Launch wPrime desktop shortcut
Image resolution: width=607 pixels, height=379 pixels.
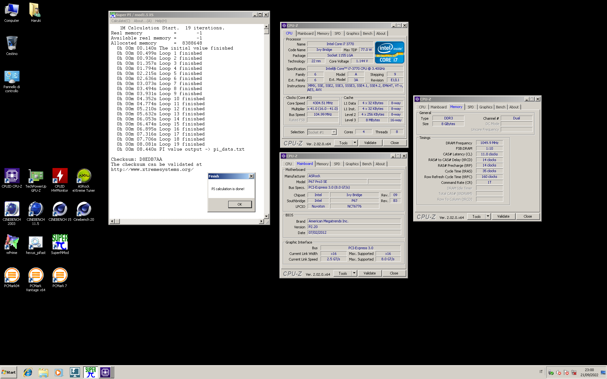click(x=12, y=245)
